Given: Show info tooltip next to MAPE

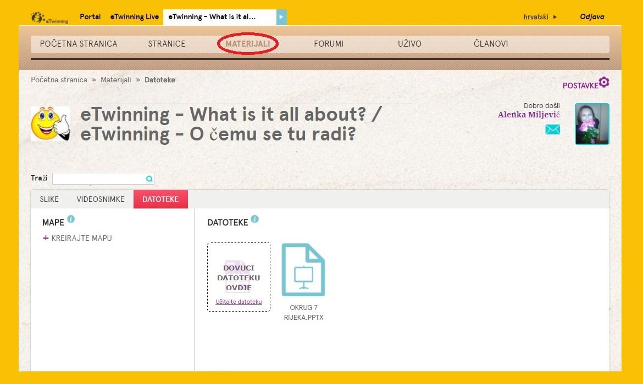Looking at the screenshot, I should point(71,219).
